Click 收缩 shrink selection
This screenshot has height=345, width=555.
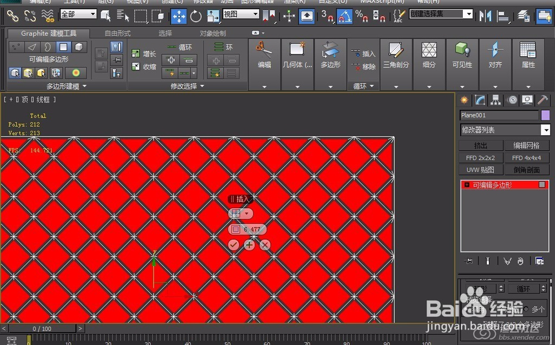click(144, 67)
